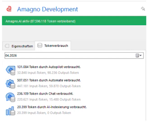The image size is (148, 122).
Task: Click the AI-Indexierung bar chart icon
Action: [11, 111]
